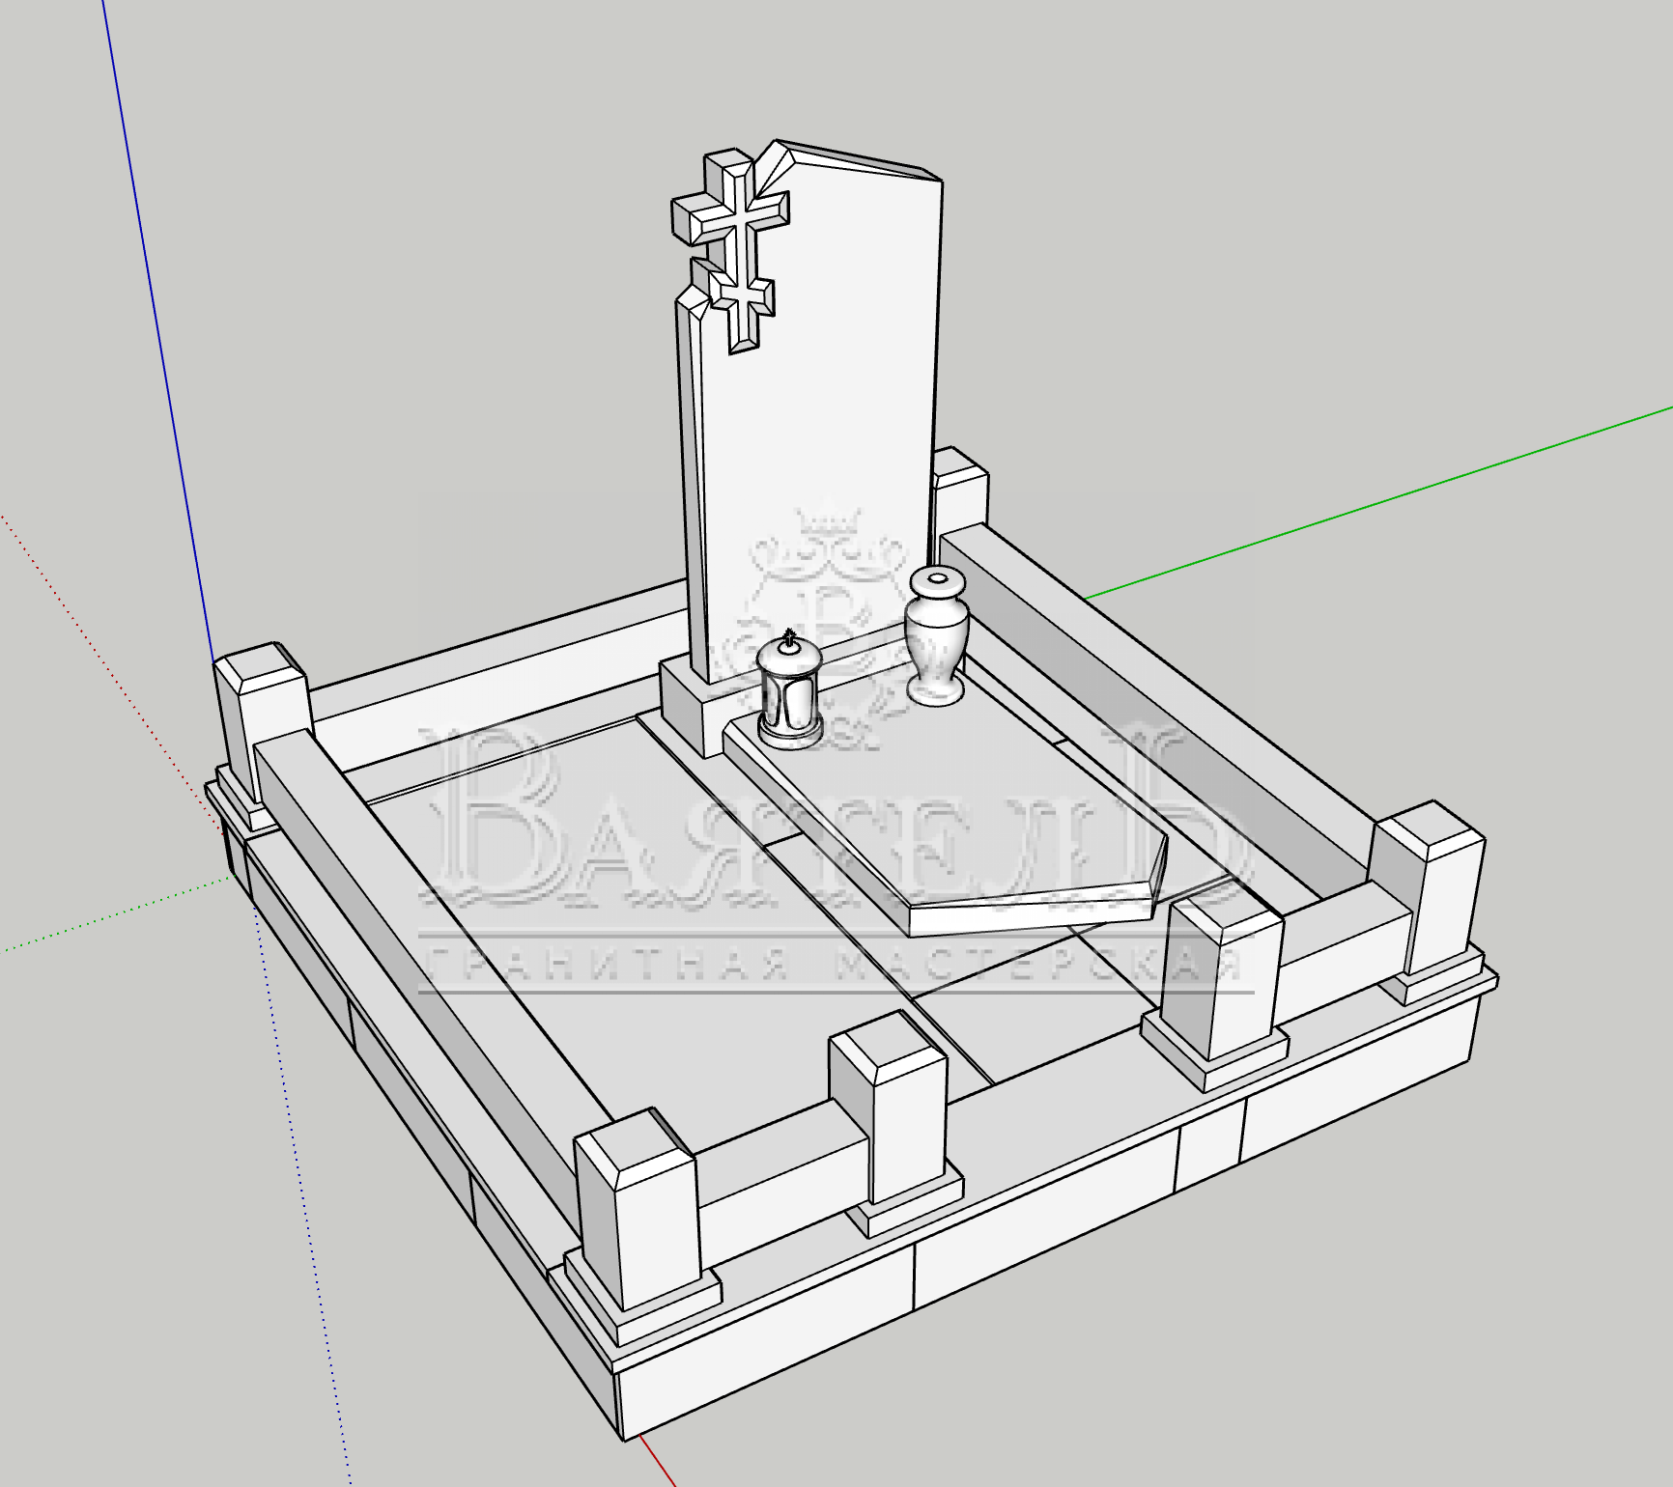
Task: Click the solid red axis line
Action: click(x=657, y=1463)
